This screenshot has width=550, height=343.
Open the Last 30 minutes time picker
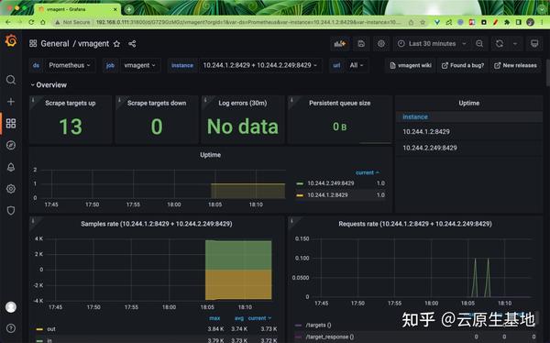click(x=432, y=44)
